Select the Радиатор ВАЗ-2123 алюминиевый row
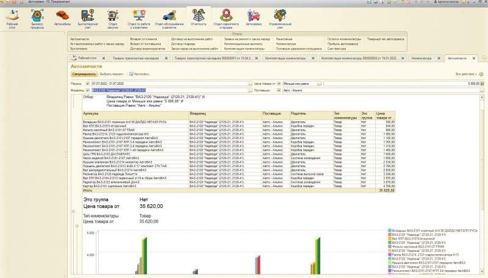 [239, 182]
